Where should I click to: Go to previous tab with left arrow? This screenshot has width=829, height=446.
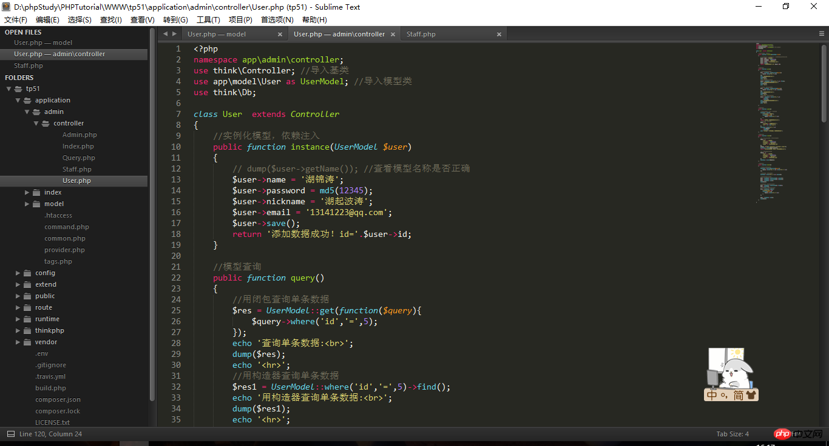pyautogui.click(x=165, y=34)
